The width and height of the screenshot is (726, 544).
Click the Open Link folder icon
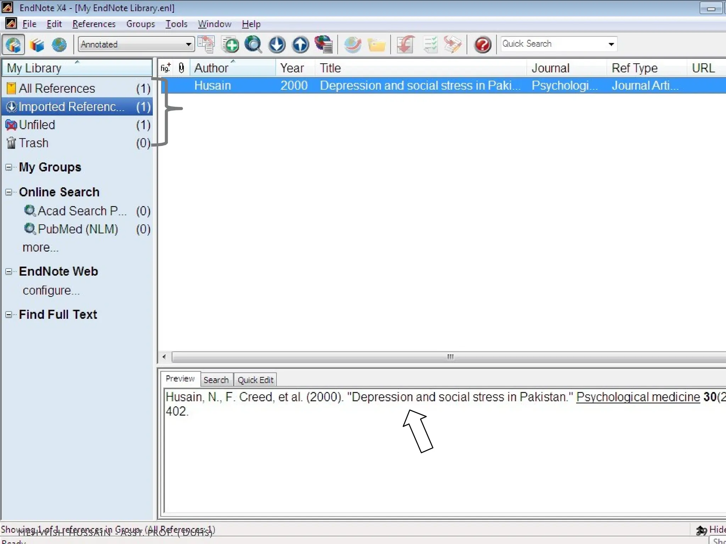[x=376, y=45]
